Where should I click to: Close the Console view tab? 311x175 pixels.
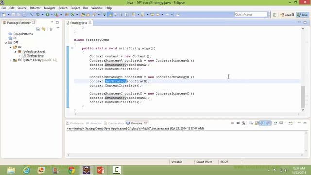145,123
